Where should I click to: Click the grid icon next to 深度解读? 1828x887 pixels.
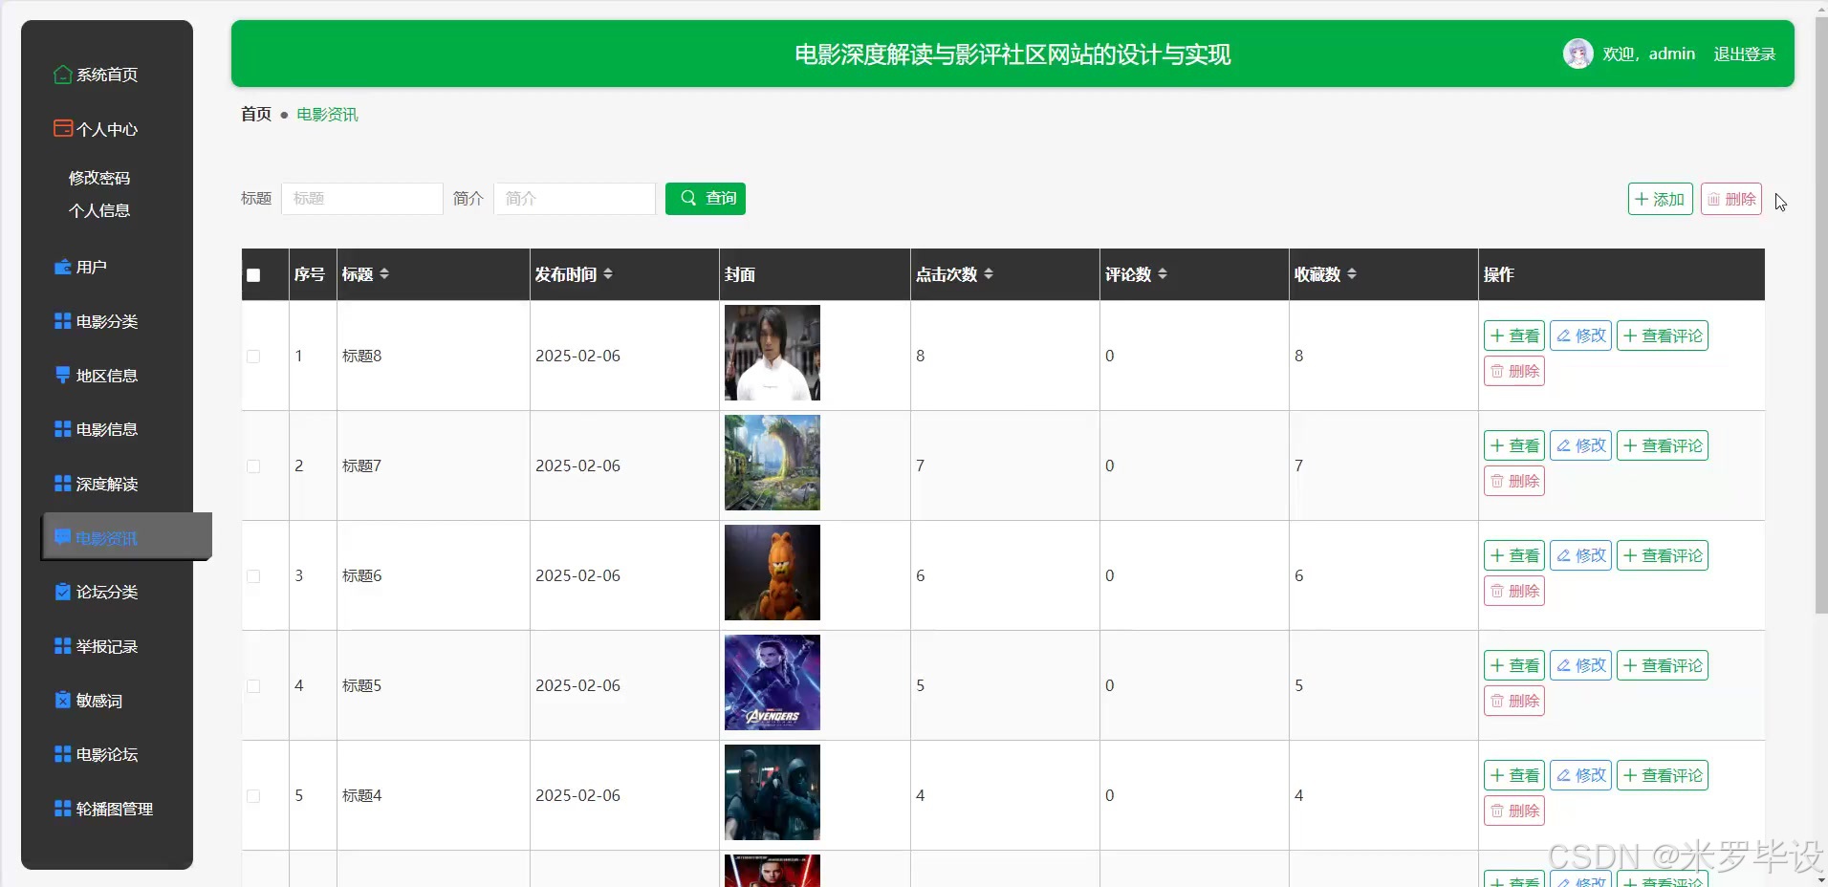click(x=63, y=484)
